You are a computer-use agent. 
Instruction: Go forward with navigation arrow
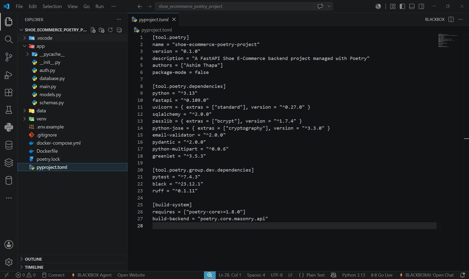(149, 6)
